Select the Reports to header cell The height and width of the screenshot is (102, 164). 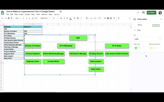33,27
